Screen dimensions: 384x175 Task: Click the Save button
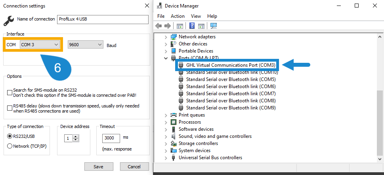coord(99,167)
